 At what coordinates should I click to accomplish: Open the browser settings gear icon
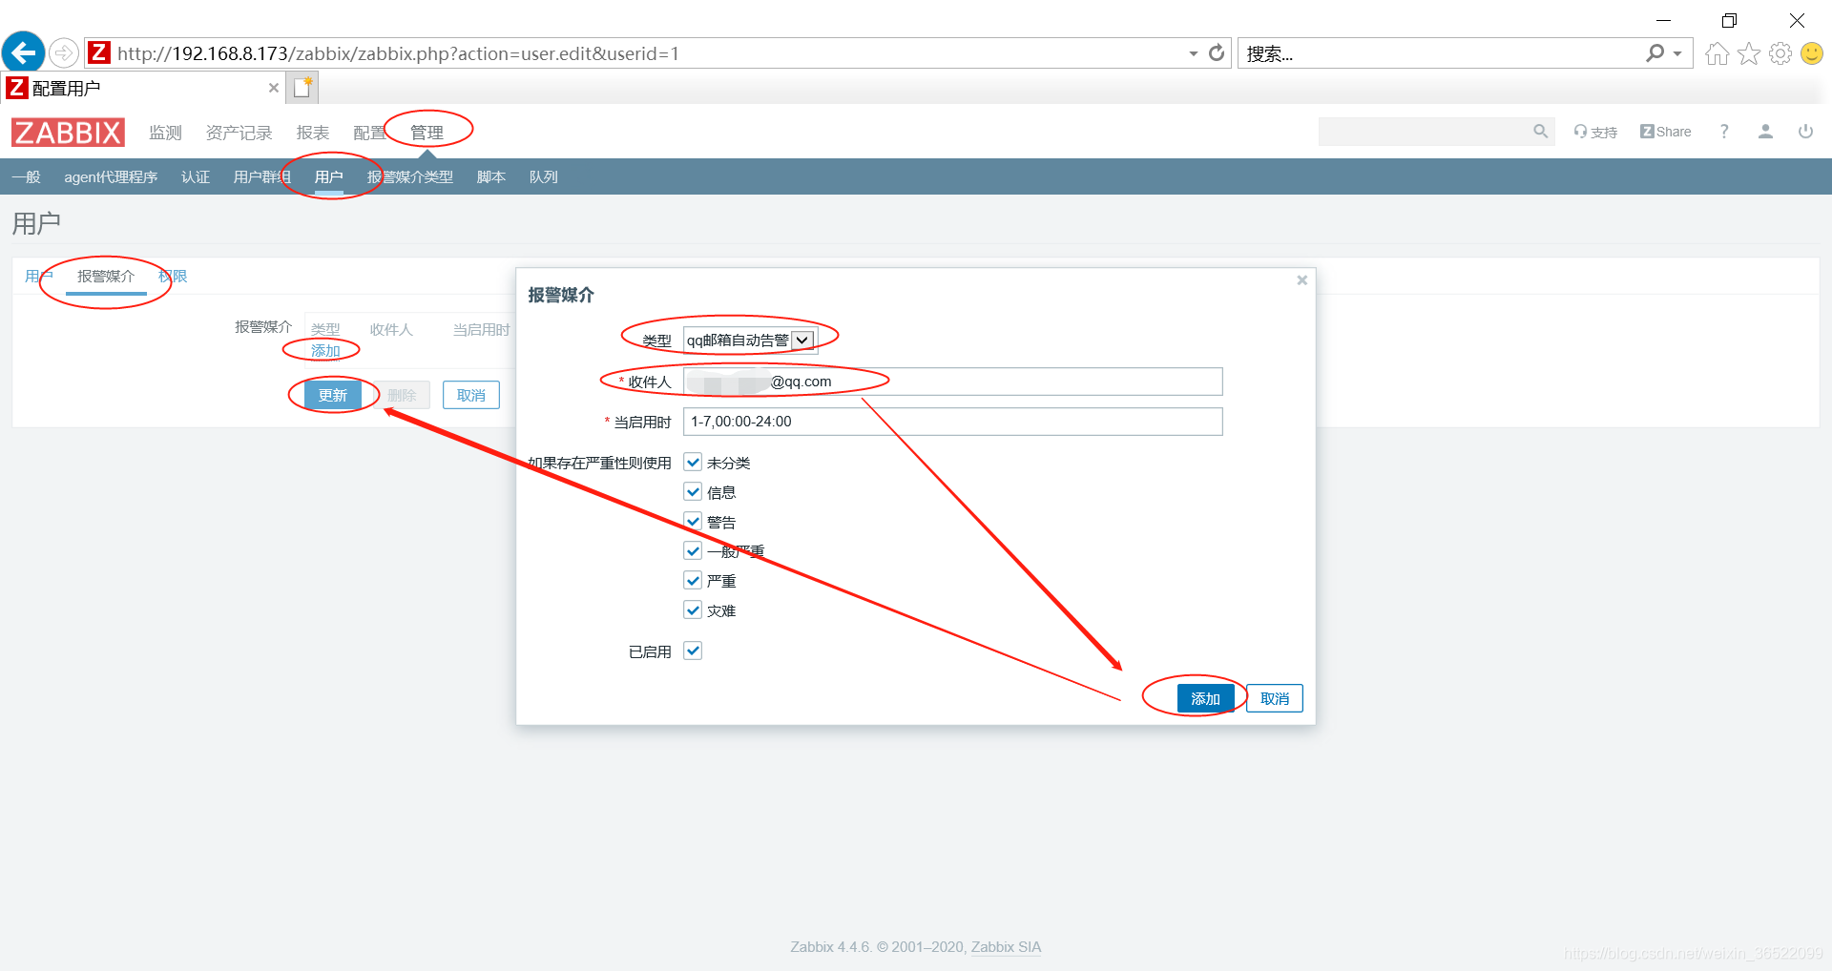[1780, 53]
